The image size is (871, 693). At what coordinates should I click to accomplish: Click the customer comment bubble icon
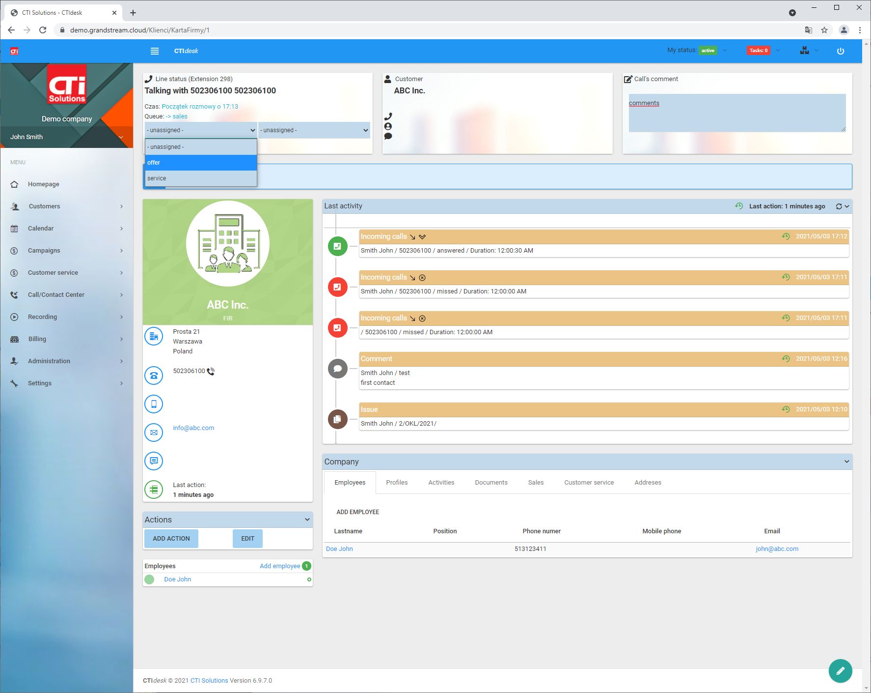click(x=388, y=136)
